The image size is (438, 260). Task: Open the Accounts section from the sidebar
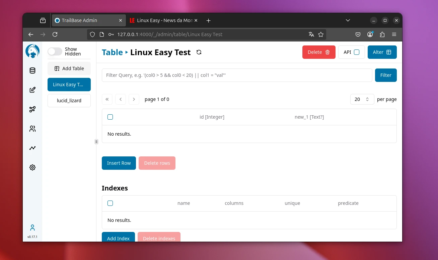click(x=32, y=128)
